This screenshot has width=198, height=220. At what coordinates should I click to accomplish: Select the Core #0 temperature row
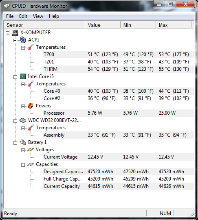[118, 91]
